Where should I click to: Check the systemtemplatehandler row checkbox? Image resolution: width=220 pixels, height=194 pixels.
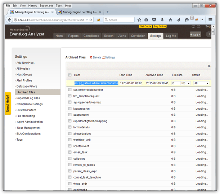pos(70,90)
